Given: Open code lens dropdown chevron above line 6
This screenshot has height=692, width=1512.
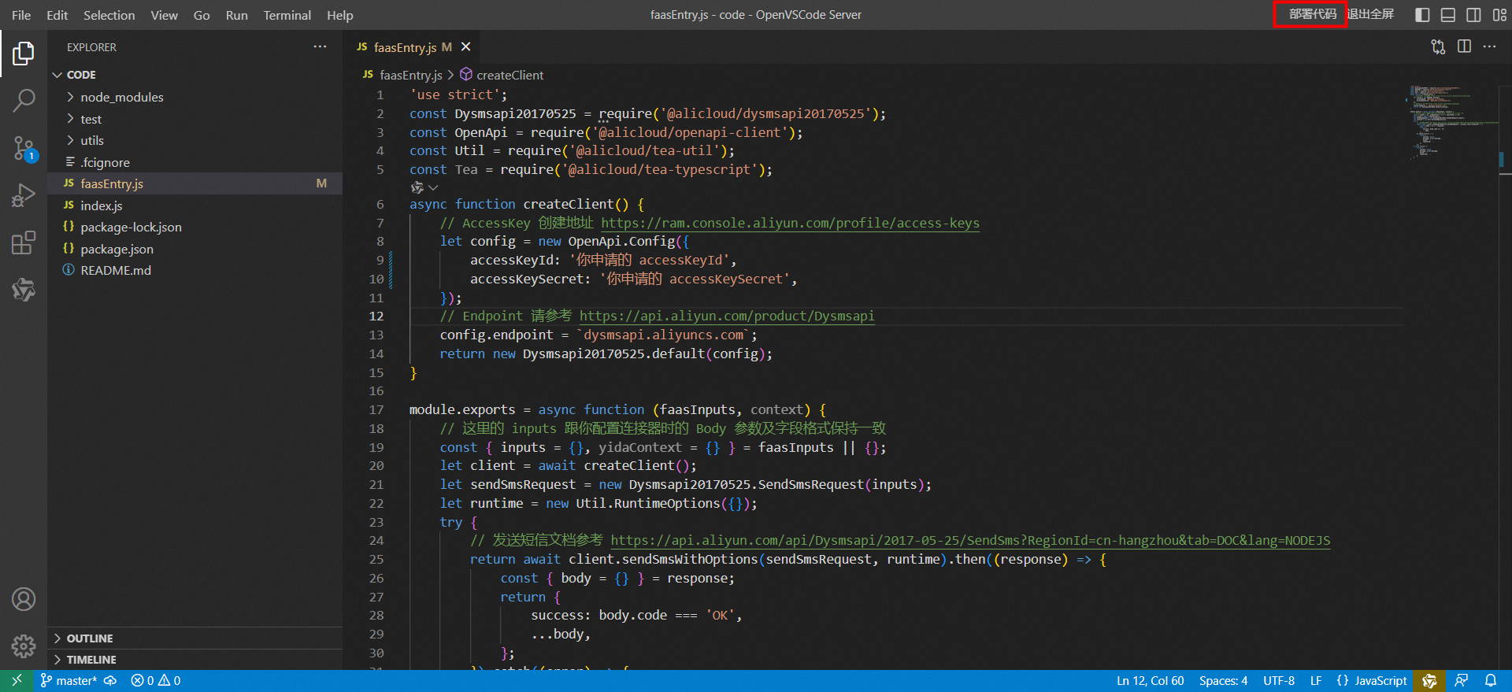Looking at the screenshot, I should pos(433,187).
